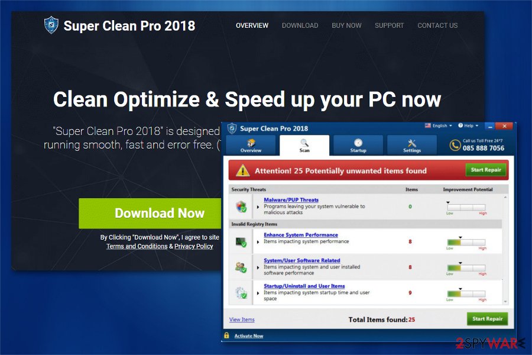This screenshot has height=355, width=532.
Task: Click the bottom Start Repair button
Action: [x=487, y=319]
